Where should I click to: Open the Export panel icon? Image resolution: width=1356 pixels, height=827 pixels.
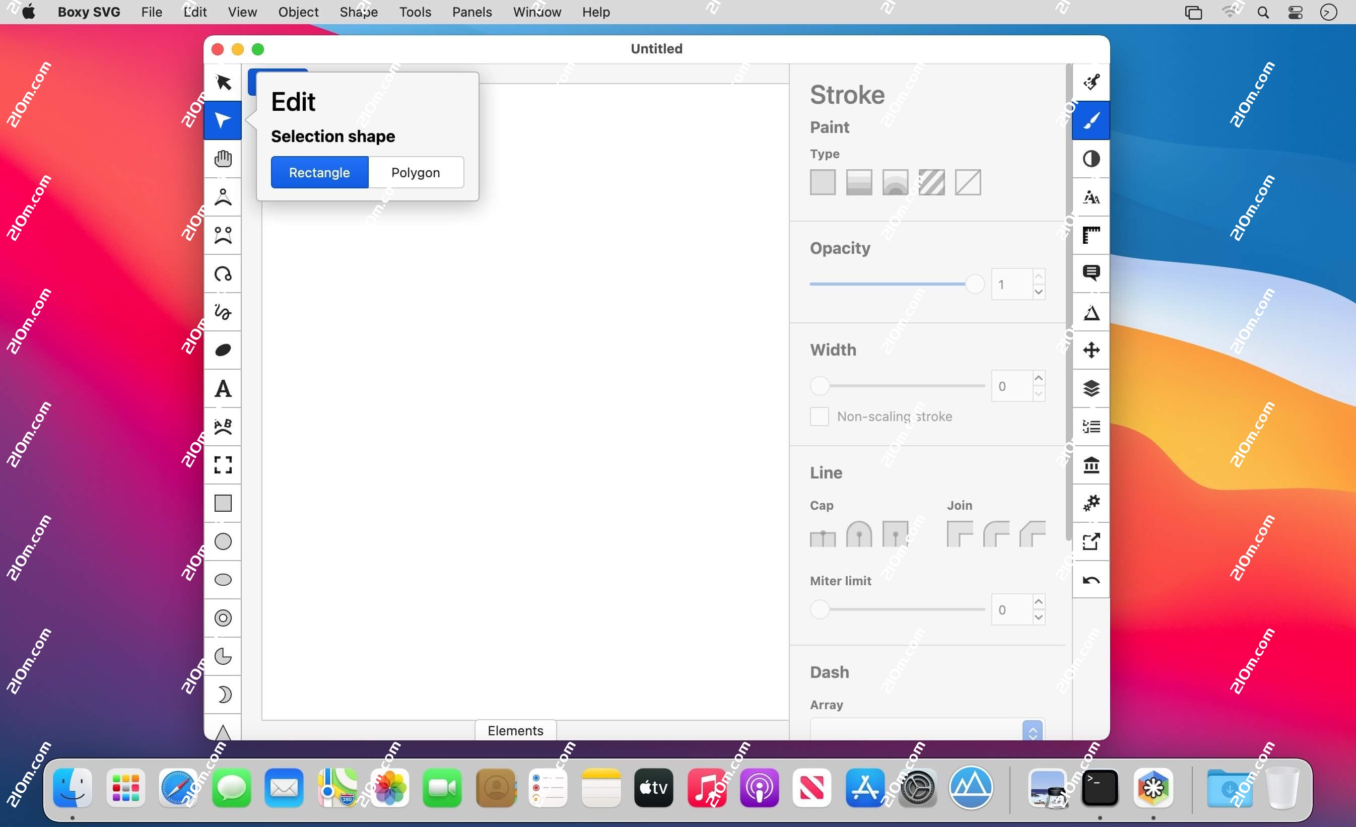pos(1091,541)
